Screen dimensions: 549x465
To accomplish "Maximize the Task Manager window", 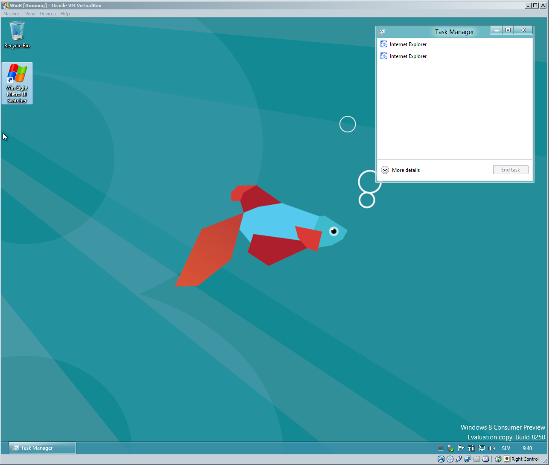I will pos(508,30).
